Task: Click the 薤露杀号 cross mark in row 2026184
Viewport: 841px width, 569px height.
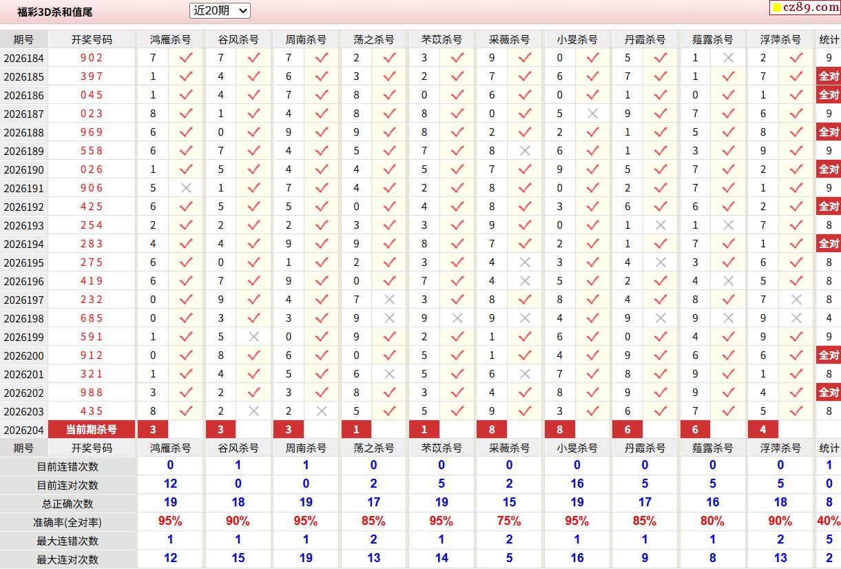Action: 729,58
